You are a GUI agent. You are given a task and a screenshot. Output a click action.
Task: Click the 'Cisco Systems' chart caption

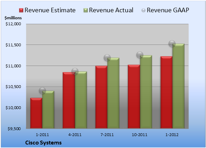click(x=43, y=143)
